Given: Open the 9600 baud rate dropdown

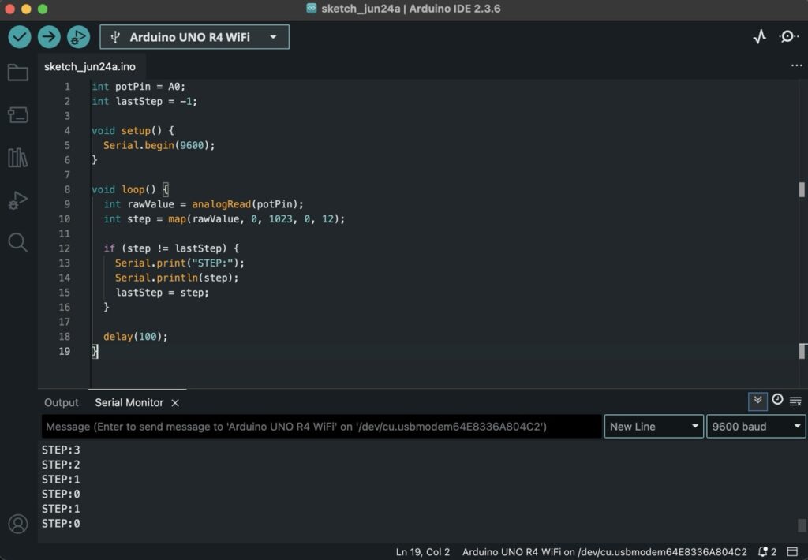Looking at the screenshot, I should pos(755,427).
